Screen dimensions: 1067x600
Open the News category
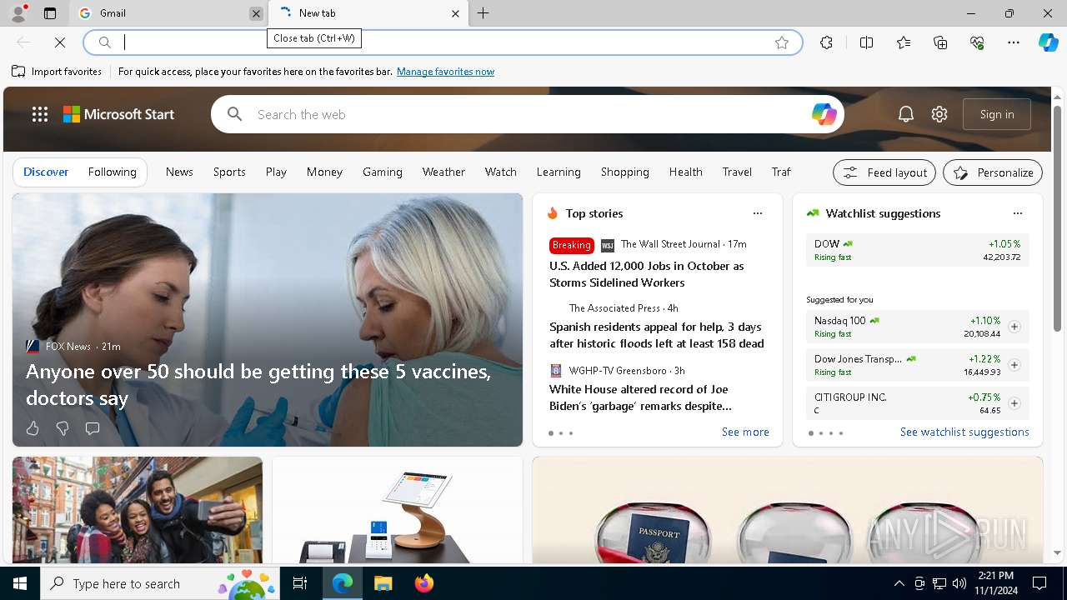point(179,172)
